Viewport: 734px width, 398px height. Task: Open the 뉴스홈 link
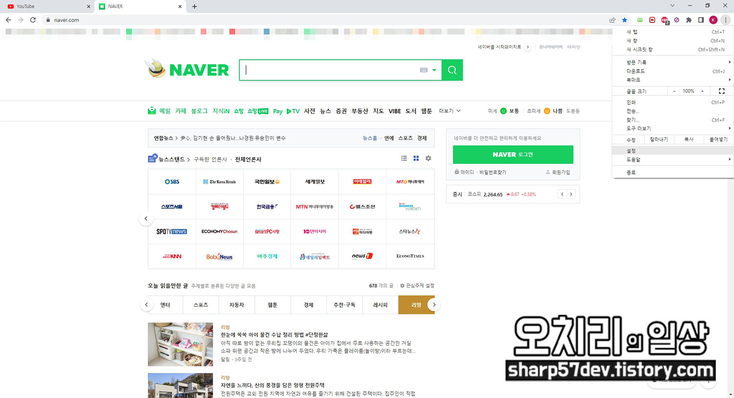pyautogui.click(x=369, y=138)
